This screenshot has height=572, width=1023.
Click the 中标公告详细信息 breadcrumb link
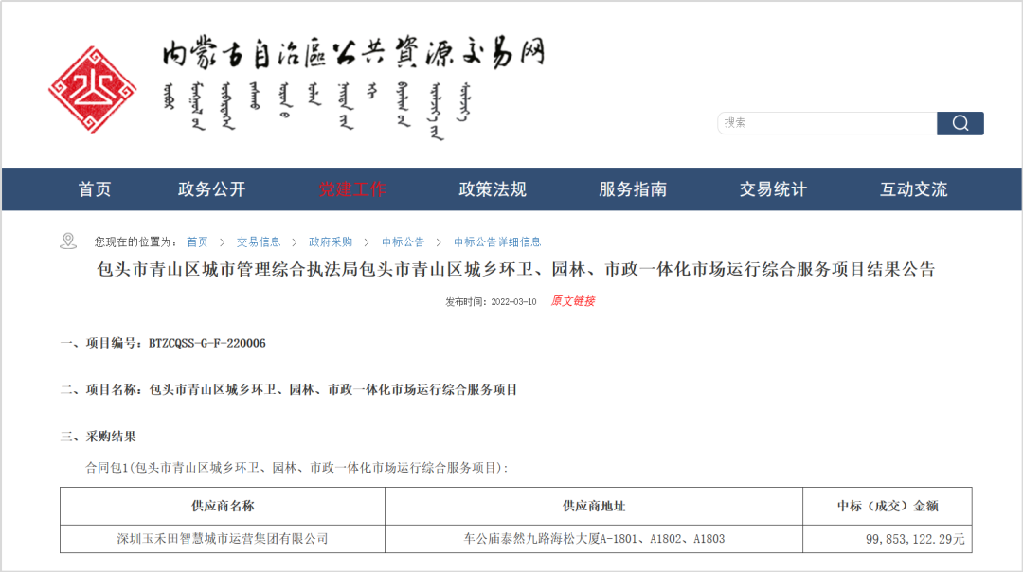click(x=497, y=242)
